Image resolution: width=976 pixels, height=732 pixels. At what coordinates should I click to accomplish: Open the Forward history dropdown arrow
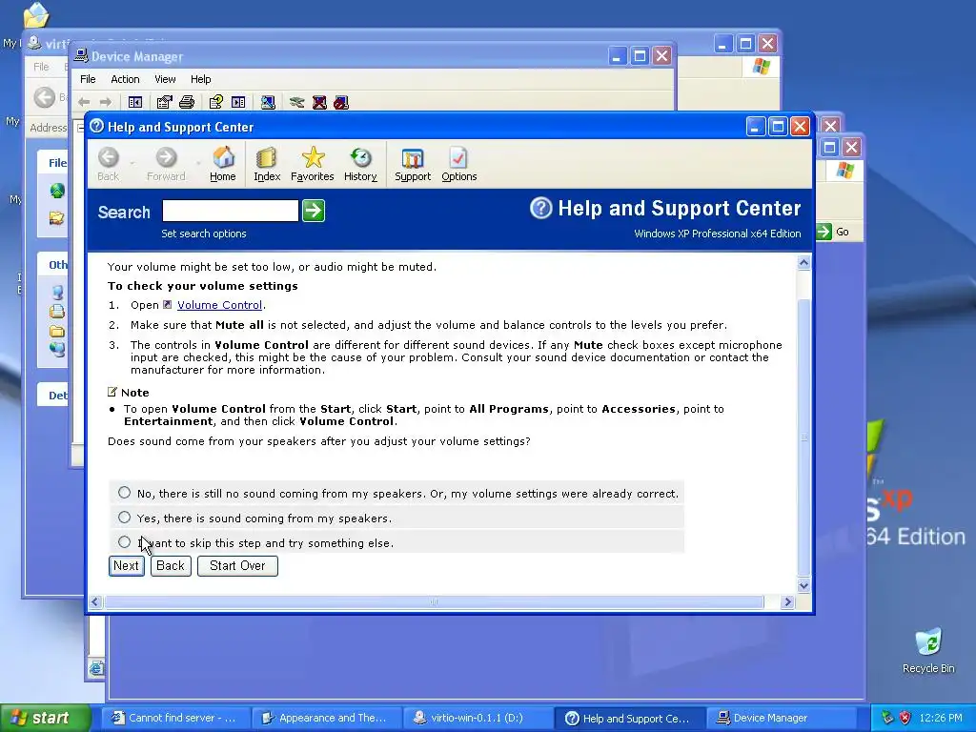197,164
